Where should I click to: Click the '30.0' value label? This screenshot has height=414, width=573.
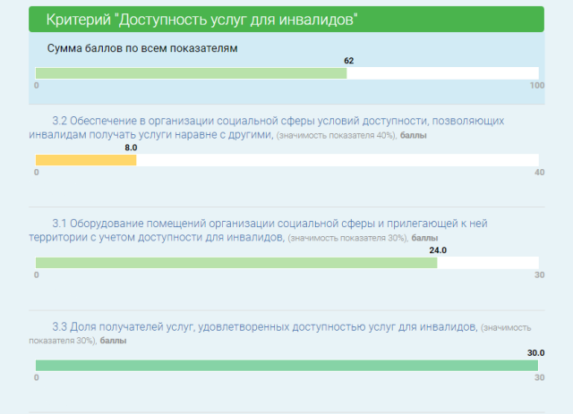tap(535, 352)
